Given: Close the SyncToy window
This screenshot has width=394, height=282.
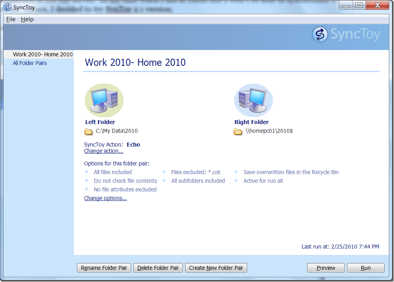Looking at the screenshot, I should pos(377,6).
